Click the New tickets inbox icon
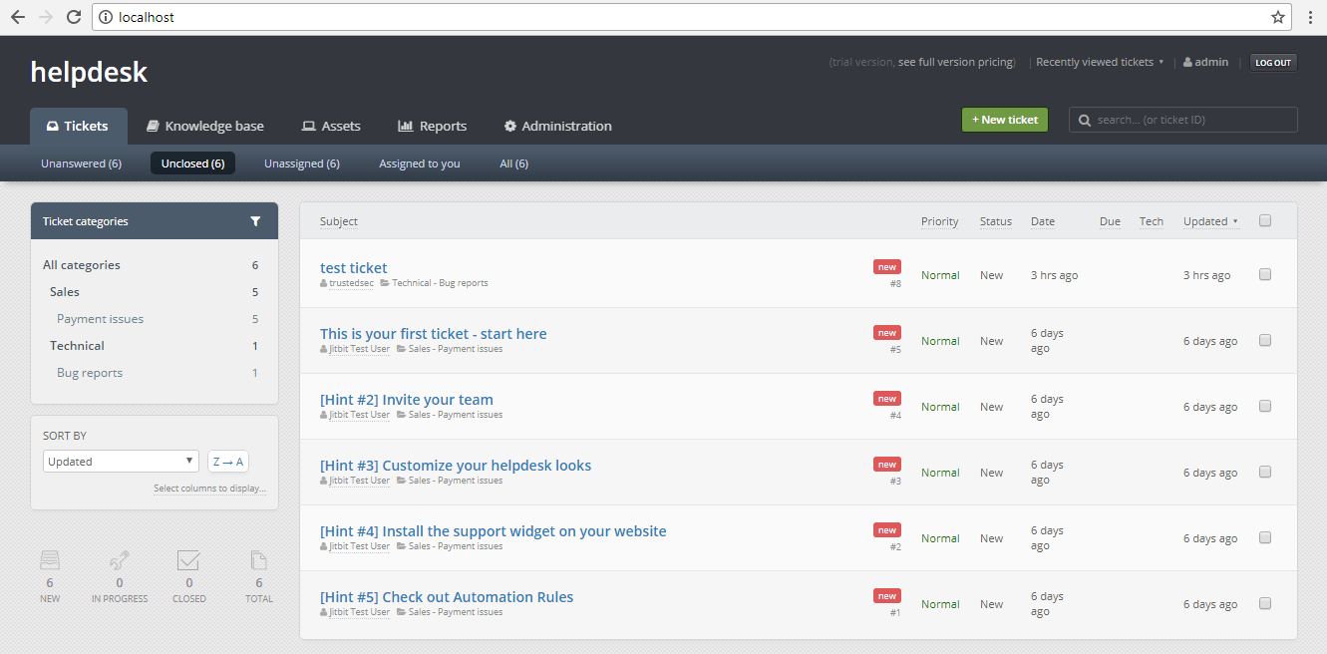This screenshot has width=1327, height=654. coord(50,560)
